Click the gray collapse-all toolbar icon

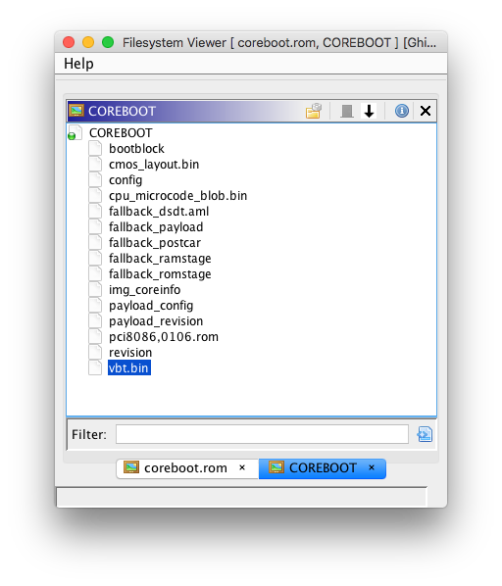click(347, 111)
